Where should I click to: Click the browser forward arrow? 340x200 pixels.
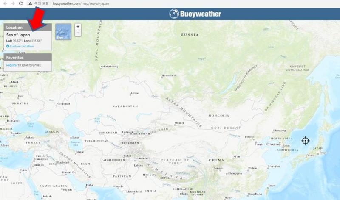pos(12,3)
